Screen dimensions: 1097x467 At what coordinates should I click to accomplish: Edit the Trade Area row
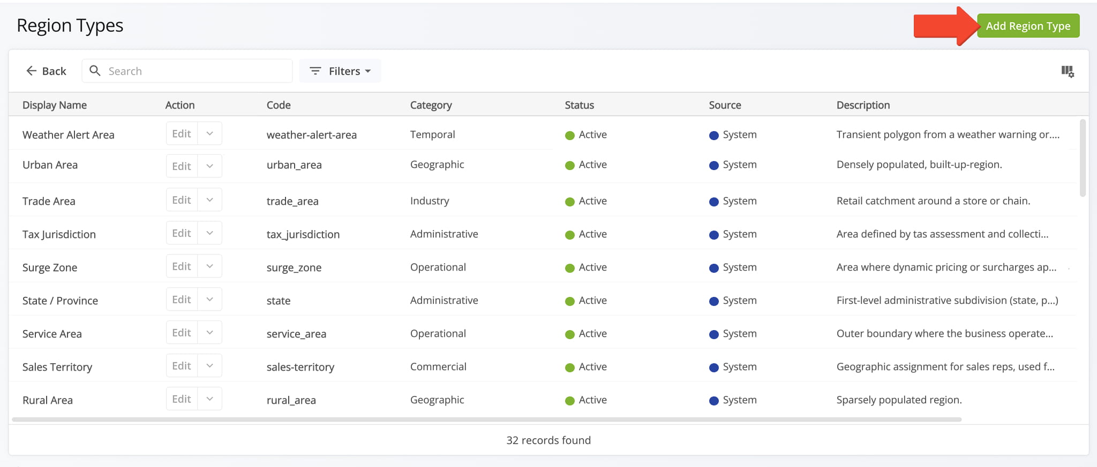coord(182,200)
